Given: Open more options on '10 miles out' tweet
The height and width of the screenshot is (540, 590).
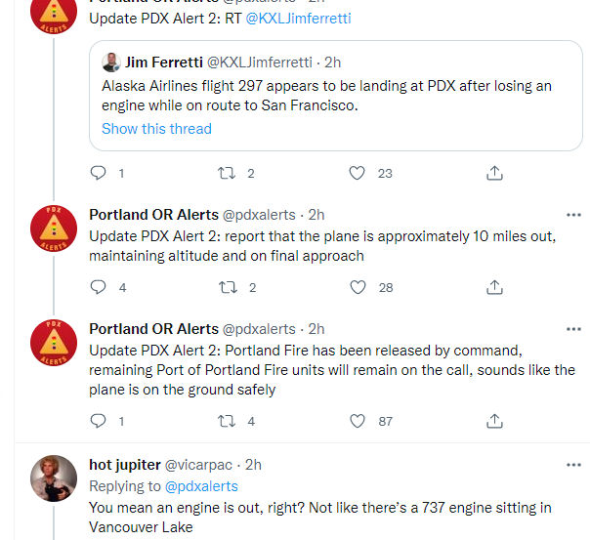Looking at the screenshot, I should pyautogui.click(x=573, y=215).
